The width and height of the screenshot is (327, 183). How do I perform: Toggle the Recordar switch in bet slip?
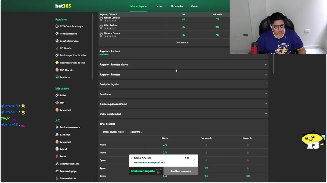(x=159, y=172)
